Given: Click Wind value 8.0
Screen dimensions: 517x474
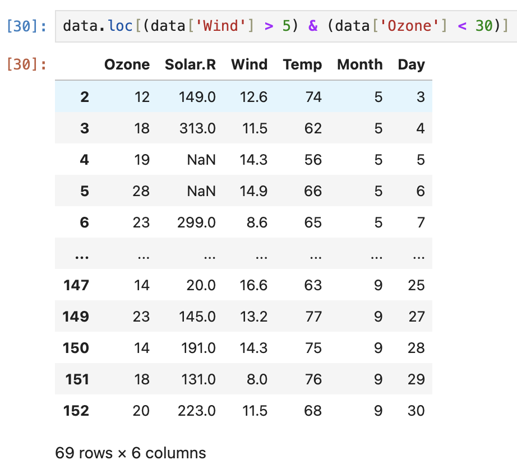Looking at the screenshot, I should (x=257, y=379).
